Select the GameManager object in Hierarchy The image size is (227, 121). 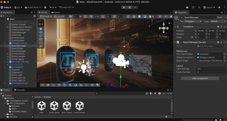(19, 32)
